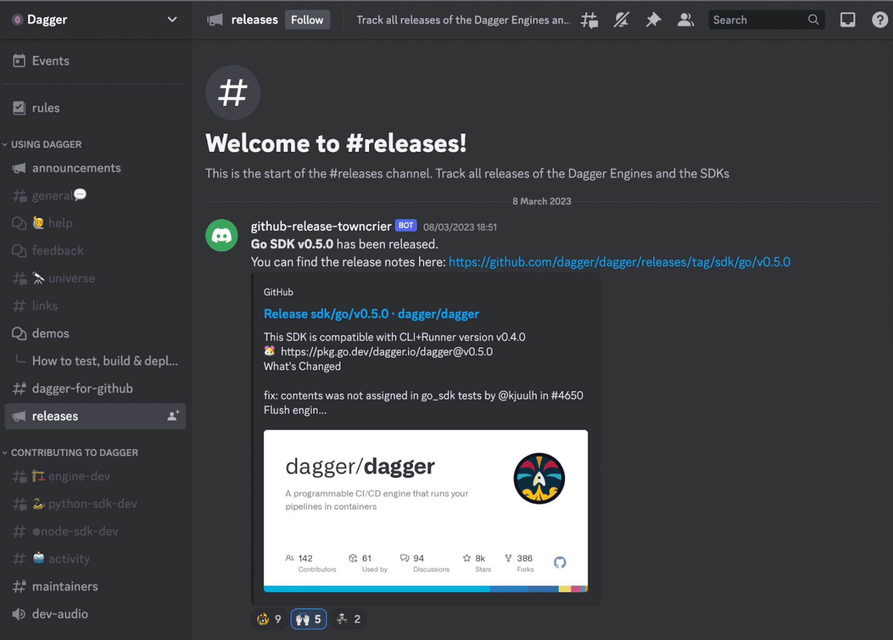Screen dimensions: 893x640
Task: Click the invite icon next to releases channel
Action: [x=173, y=416]
